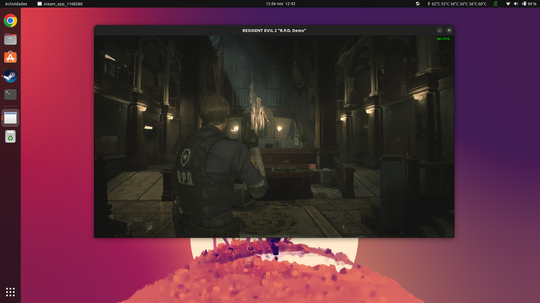Open the Wi-Fi network indicator
The height and width of the screenshot is (303, 540).
click(x=508, y=4)
